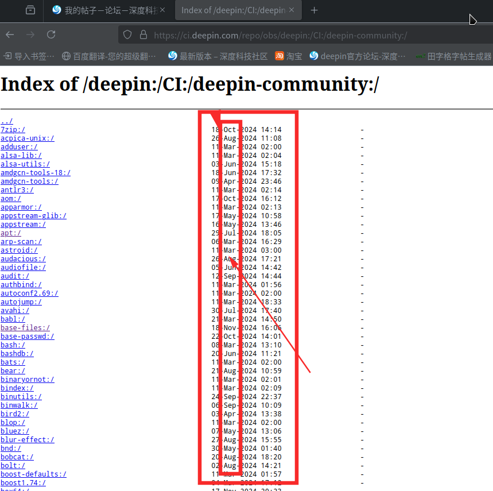Open a new tab with the plus button
Viewport: 493px width, 491px height.
pos(314,10)
